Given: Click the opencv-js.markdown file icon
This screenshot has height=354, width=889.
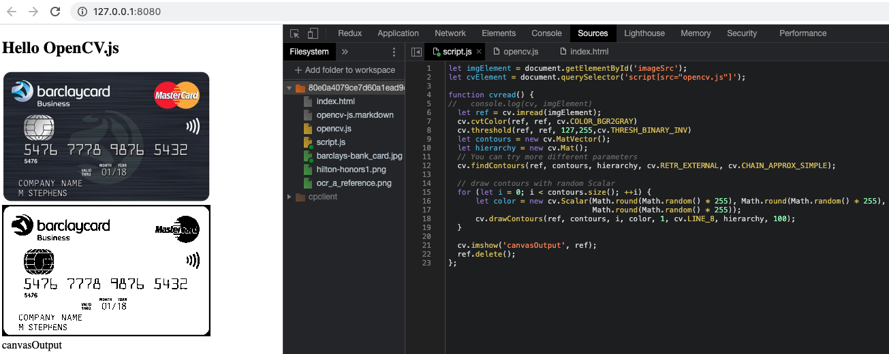Looking at the screenshot, I should click(308, 115).
